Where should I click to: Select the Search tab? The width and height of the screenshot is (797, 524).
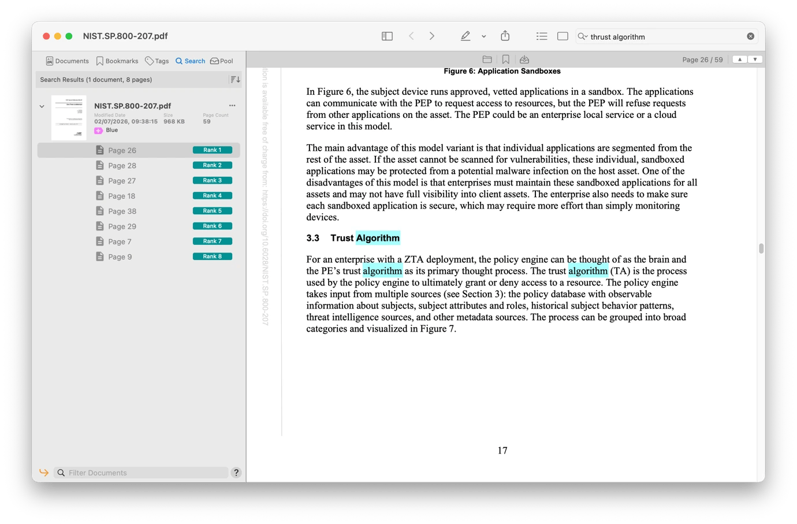tap(190, 61)
